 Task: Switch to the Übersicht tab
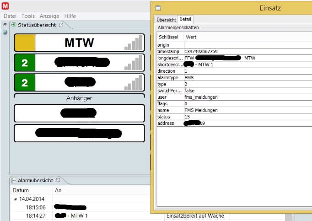tap(166, 20)
